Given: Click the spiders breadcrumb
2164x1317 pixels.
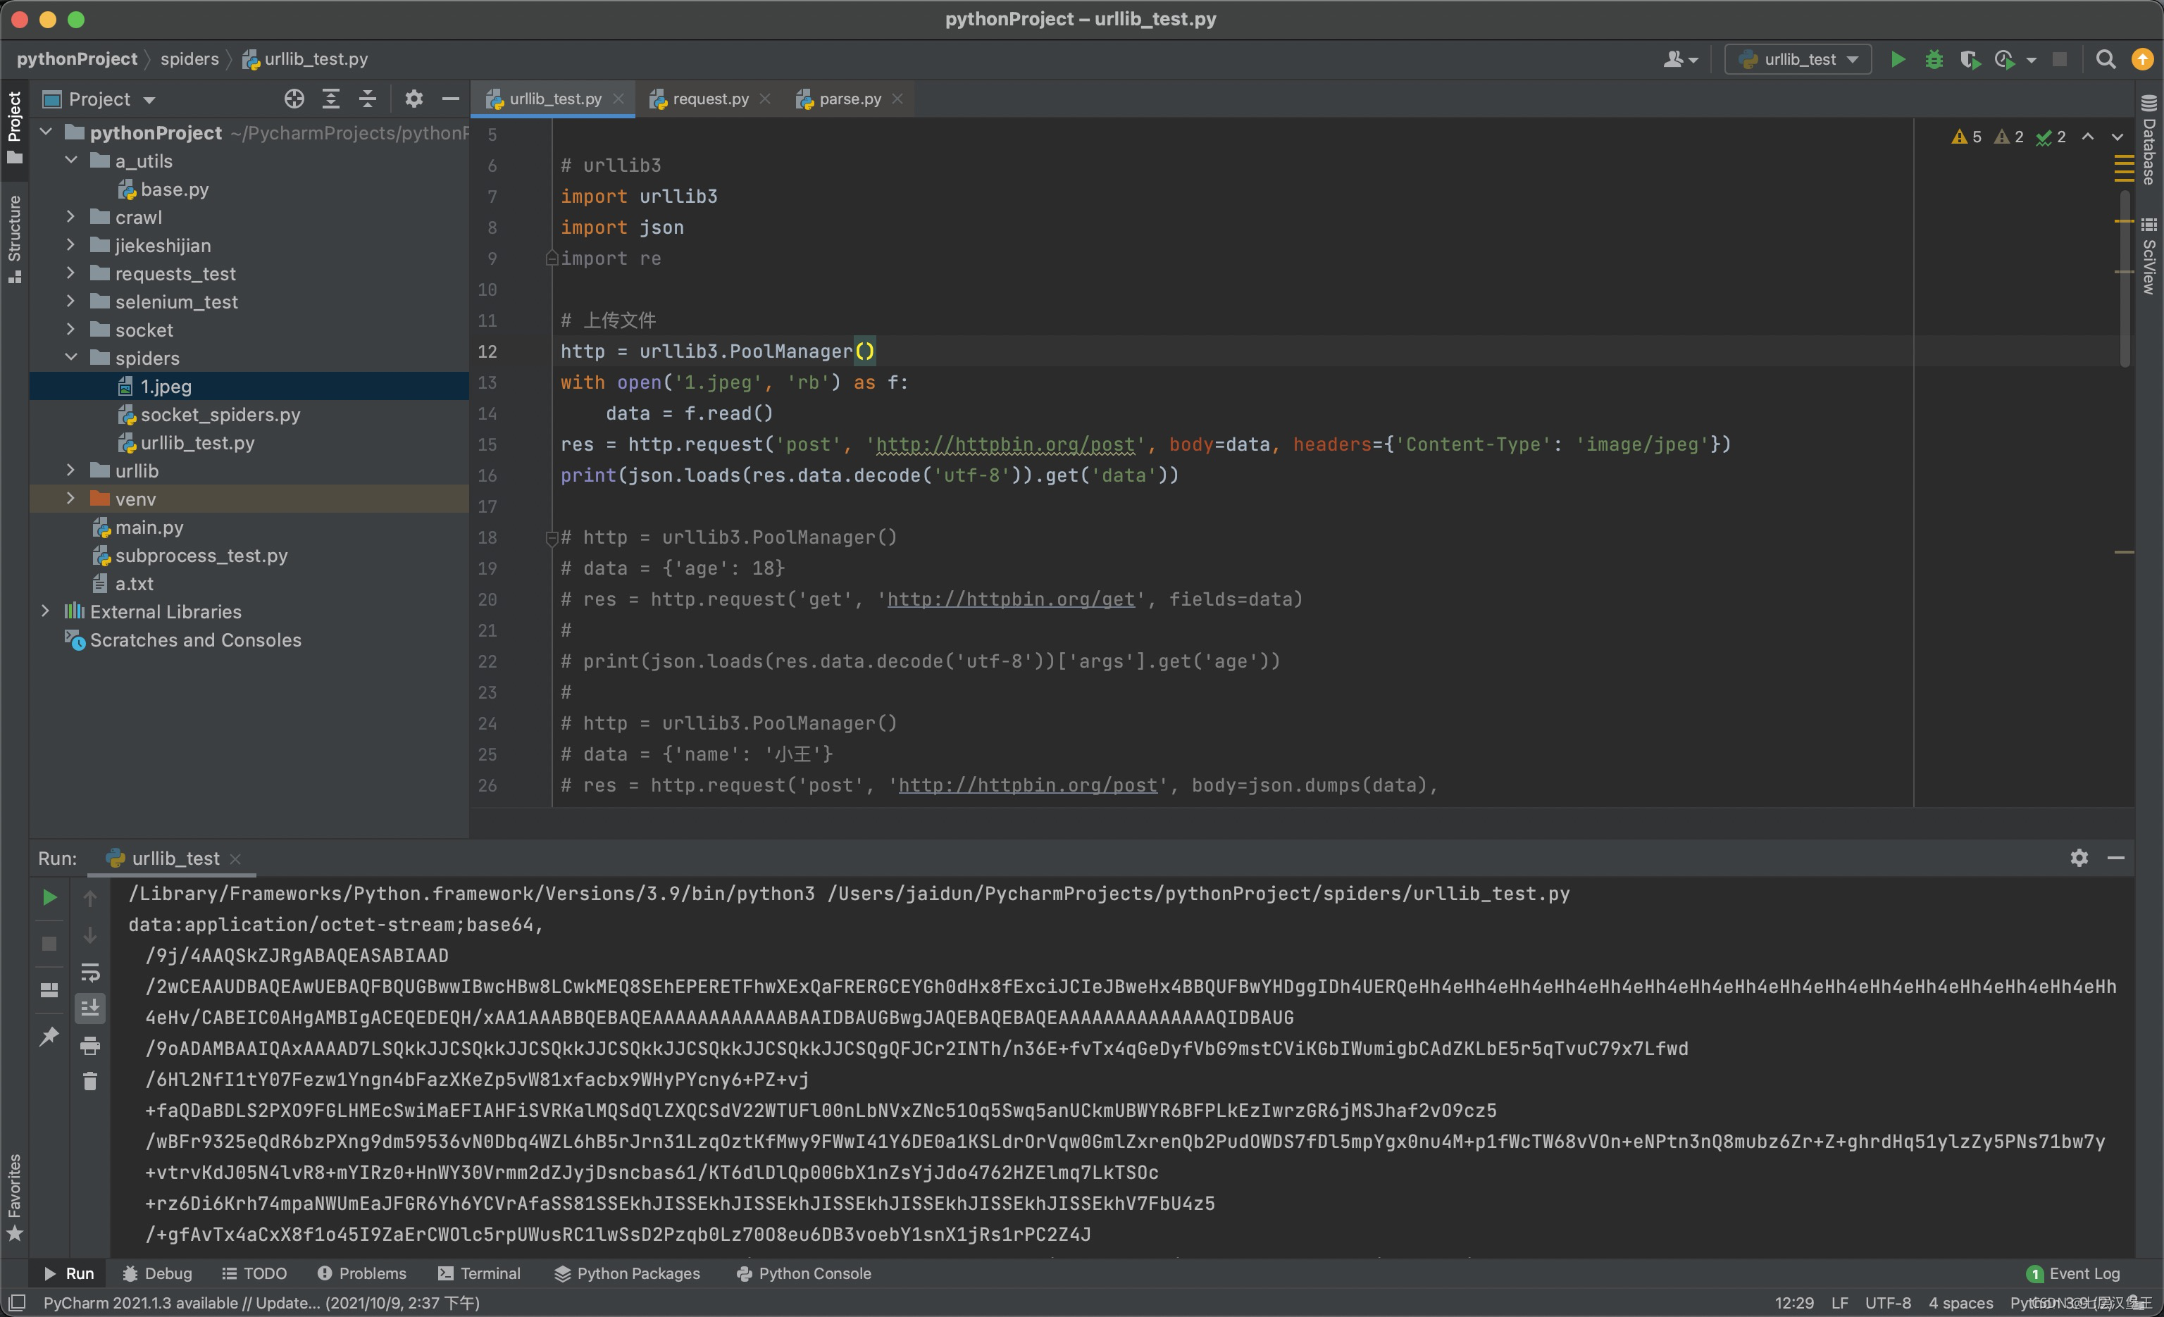Looking at the screenshot, I should pyautogui.click(x=189, y=59).
